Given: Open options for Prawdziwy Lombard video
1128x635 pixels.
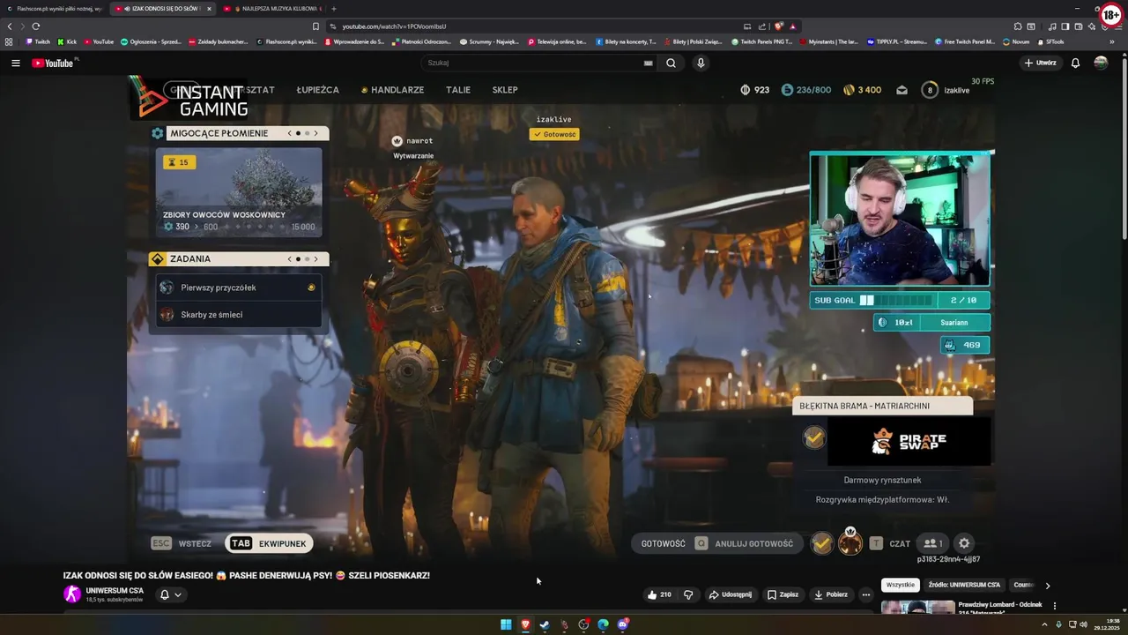Looking at the screenshot, I should tap(1054, 606).
